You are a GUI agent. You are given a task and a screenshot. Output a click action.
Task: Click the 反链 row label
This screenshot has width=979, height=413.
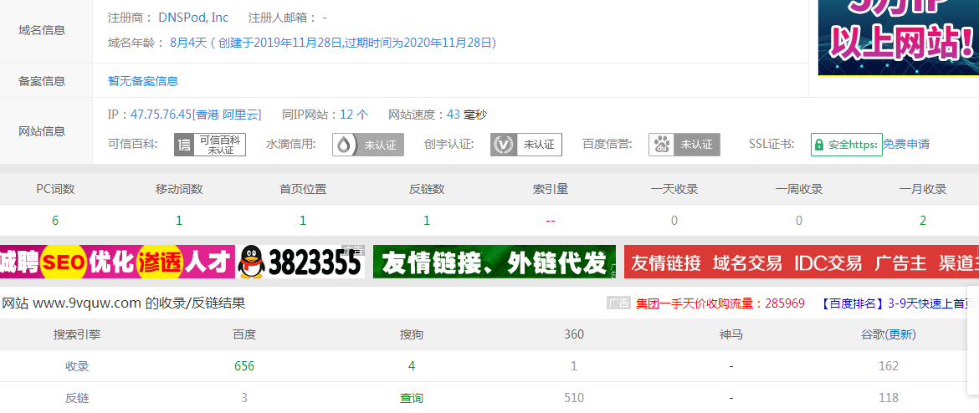tap(77, 397)
